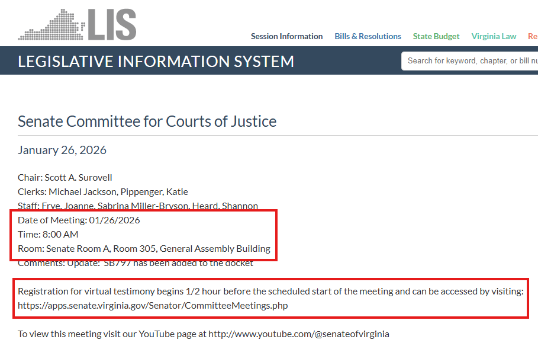This screenshot has width=538, height=346.
Task: Click the cut-off red nav item after Virginia Law
Action: coord(532,36)
